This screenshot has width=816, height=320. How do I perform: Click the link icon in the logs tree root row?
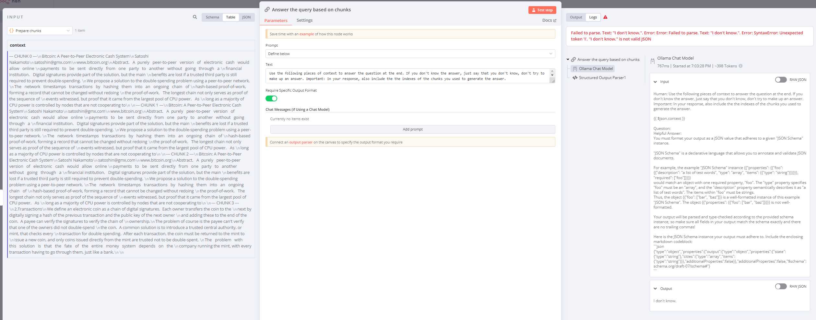click(x=574, y=60)
